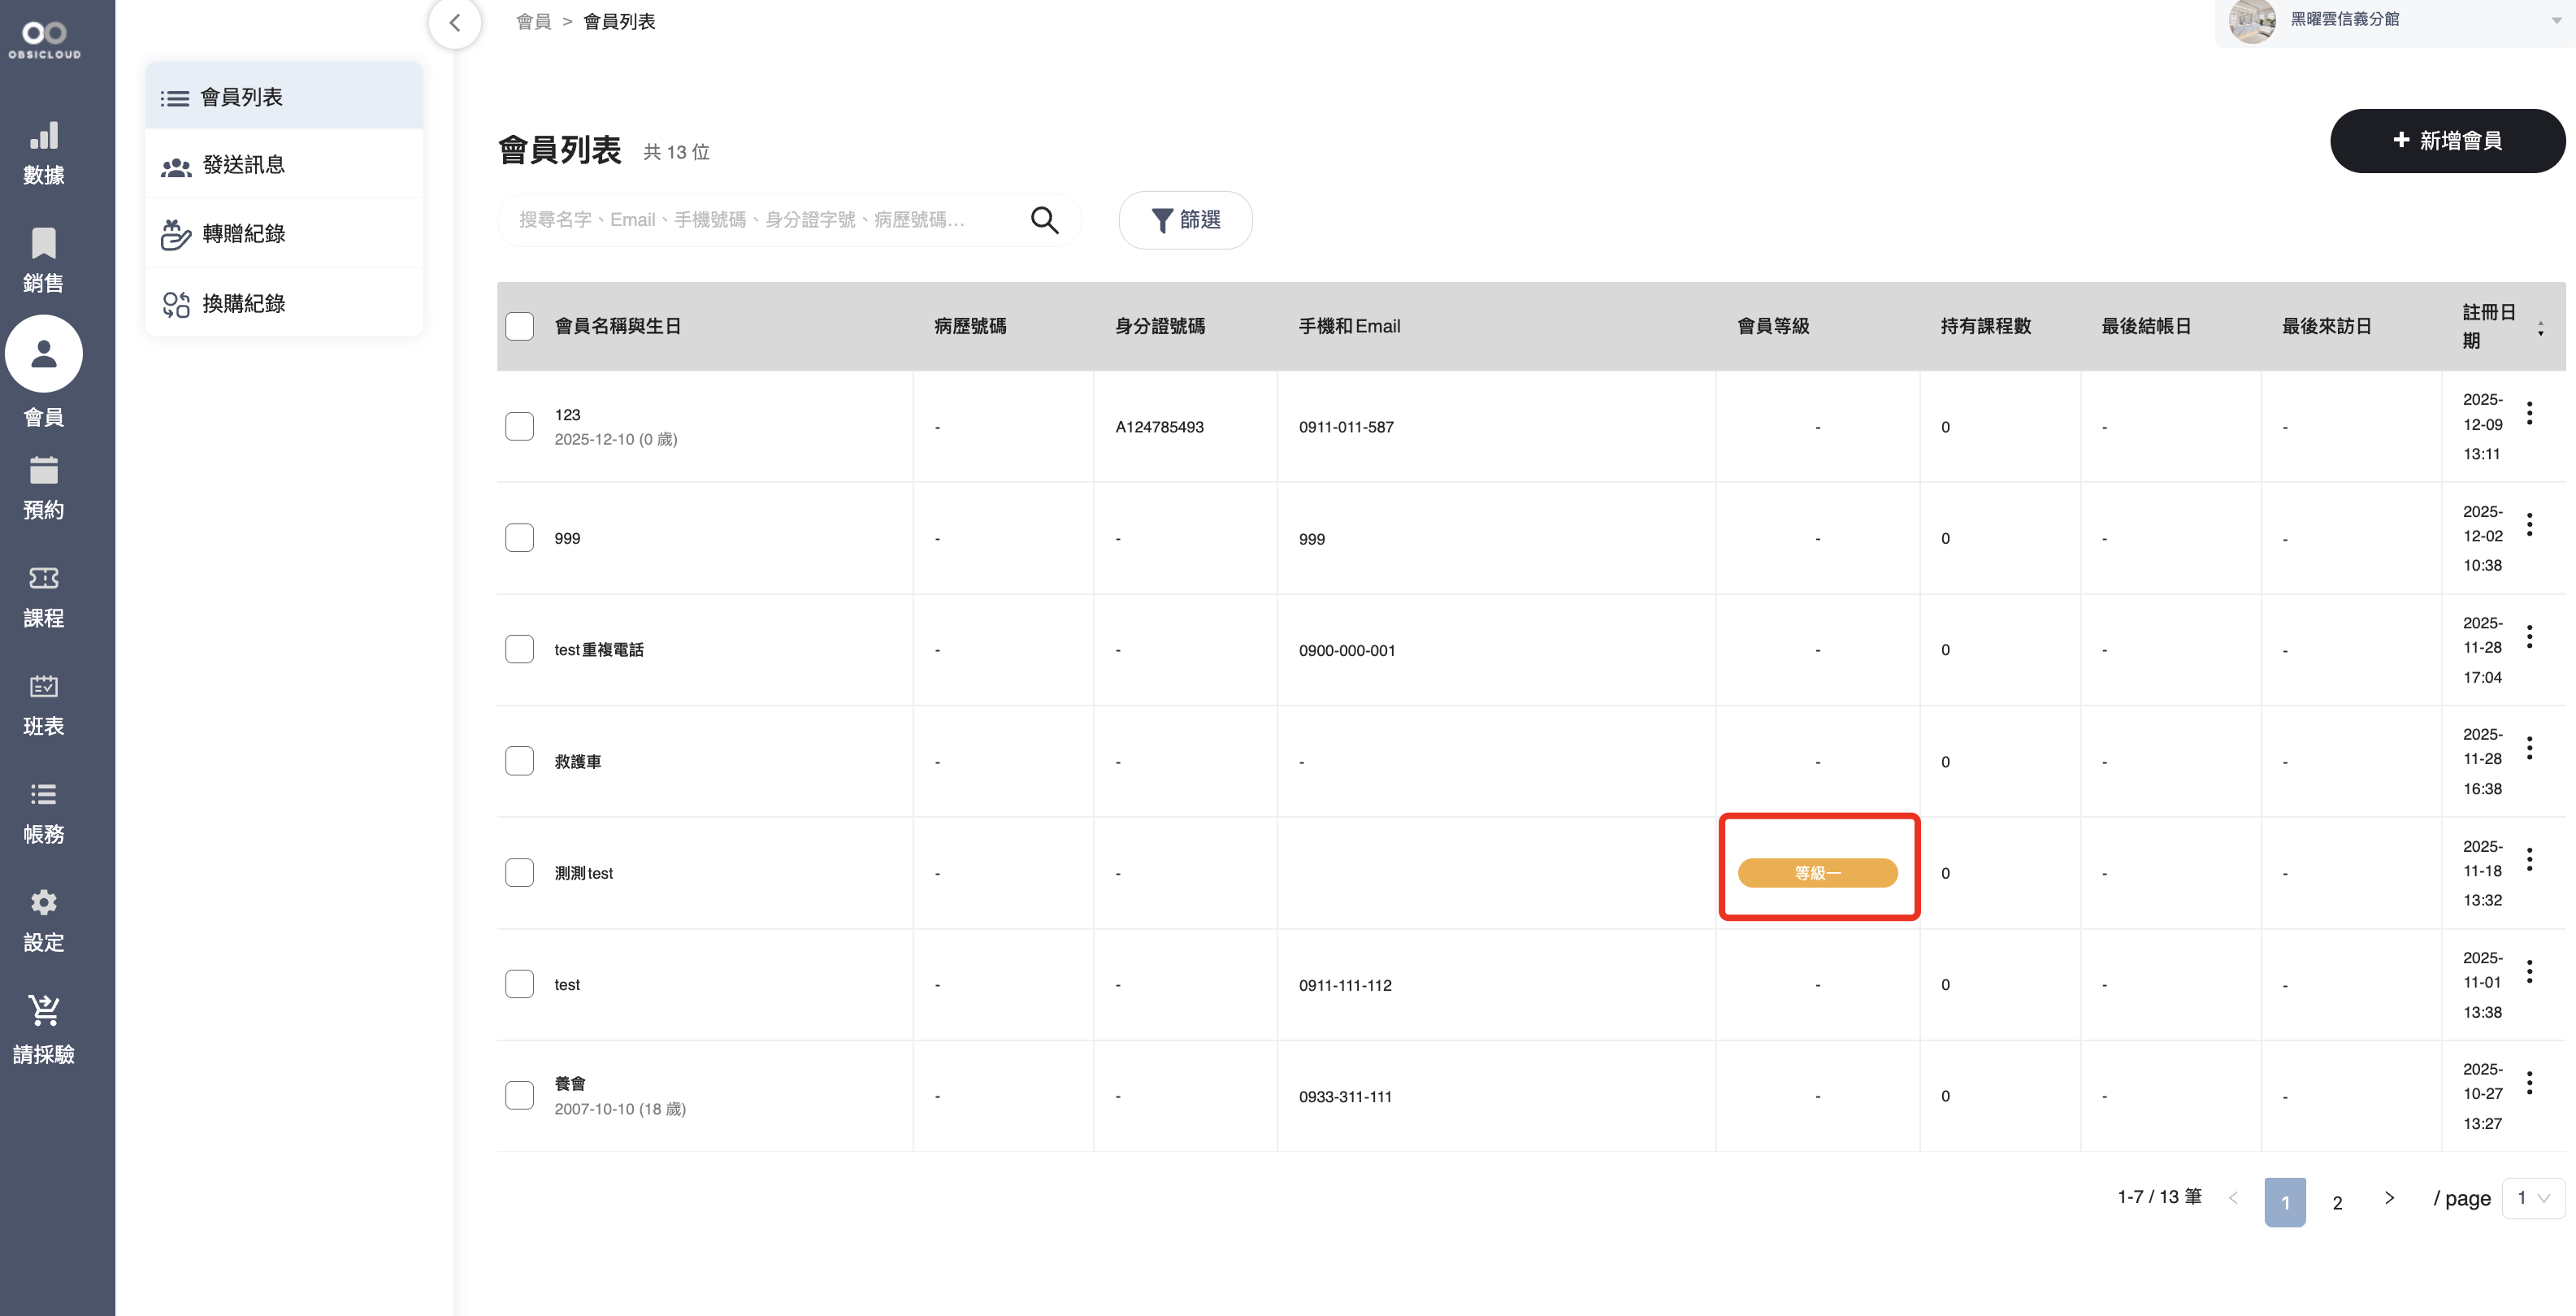Click the orange 等級一 level badge

[1817, 873]
